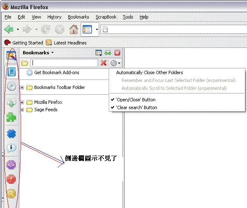The height and width of the screenshot is (208, 247).
Task: Click the sidebar customize wizard icon
Action: click(x=11, y=56)
